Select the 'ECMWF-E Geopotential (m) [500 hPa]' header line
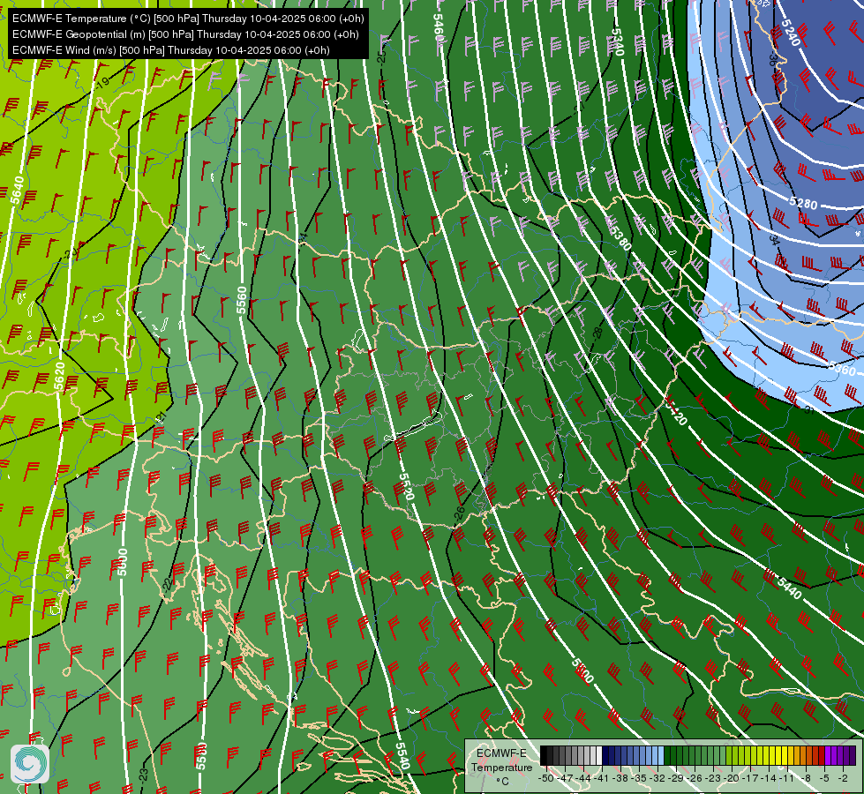The image size is (864, 794). (x=185, y=34)
